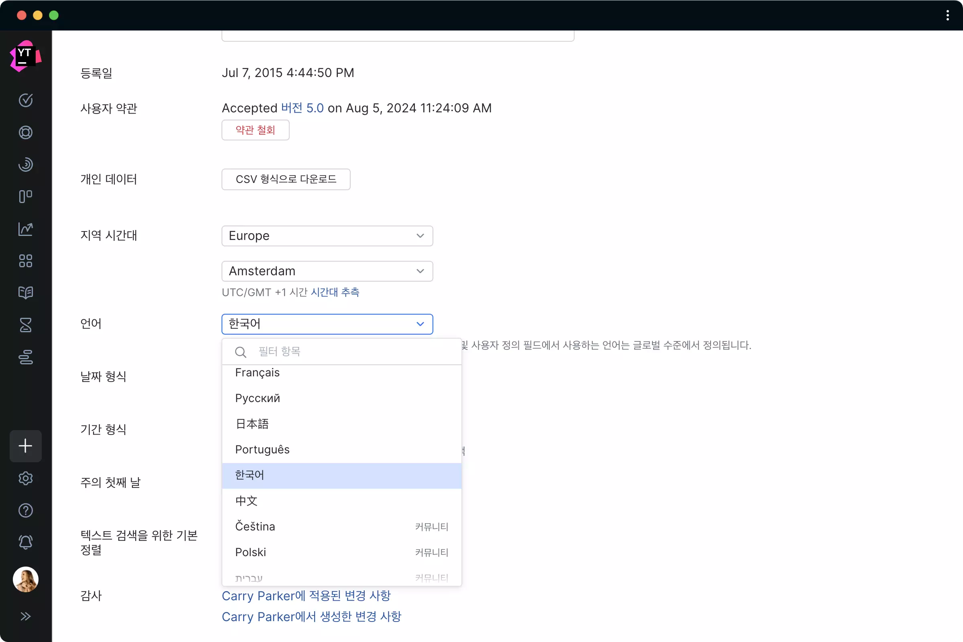Open Reports chart icon in sidebar
The height and width of the screenshot is (642, 963).
pyautogui.click(x=25, y=229)
